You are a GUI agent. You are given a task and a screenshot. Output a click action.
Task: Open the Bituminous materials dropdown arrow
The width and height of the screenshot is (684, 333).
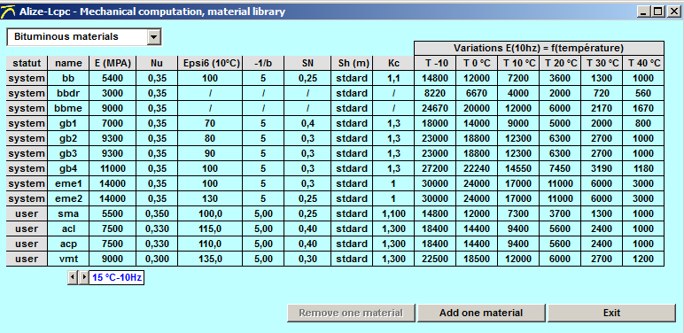153,37
